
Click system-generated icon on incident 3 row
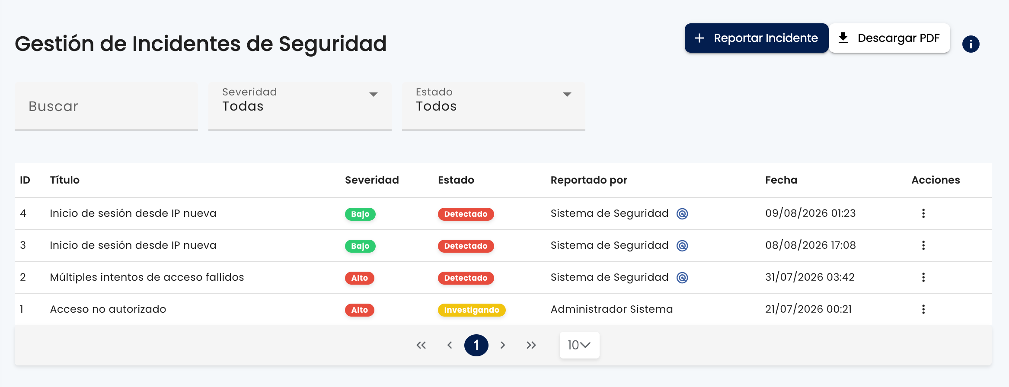click(682, 246)
